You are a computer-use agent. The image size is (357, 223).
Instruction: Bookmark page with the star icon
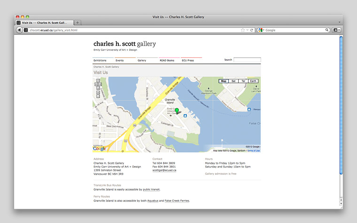coord(243,30)
